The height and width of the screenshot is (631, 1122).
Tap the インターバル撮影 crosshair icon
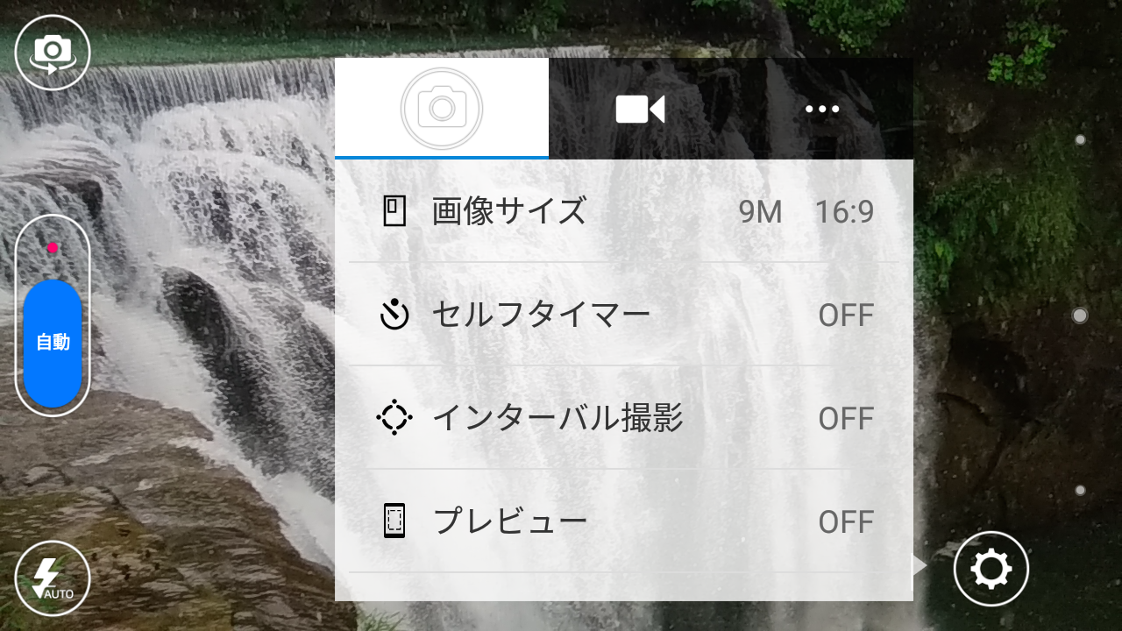(394, 418)
